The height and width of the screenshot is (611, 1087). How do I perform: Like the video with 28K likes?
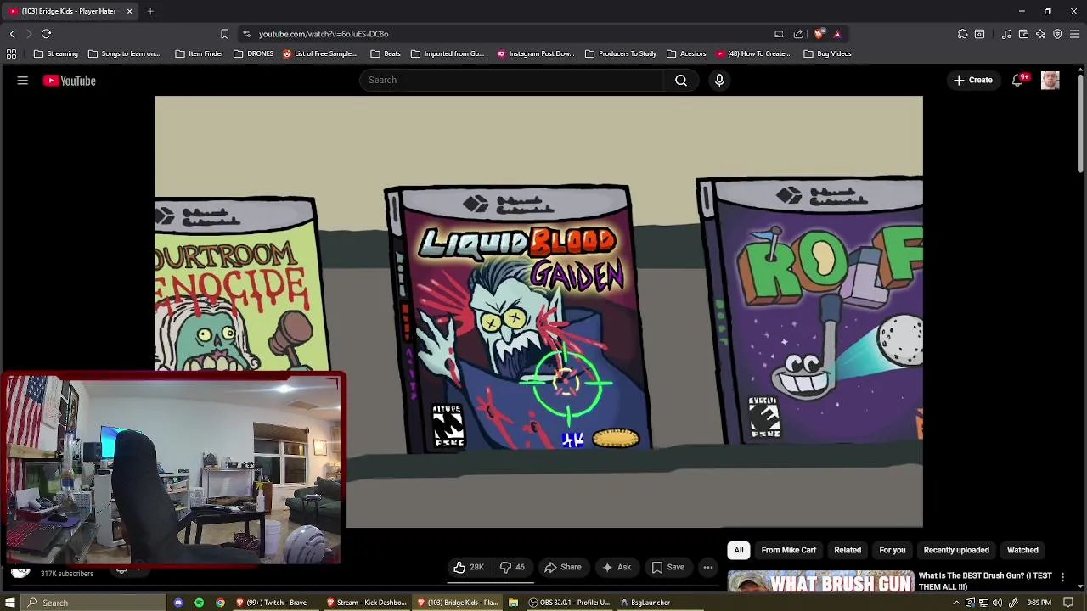click(x=469, y=567)
